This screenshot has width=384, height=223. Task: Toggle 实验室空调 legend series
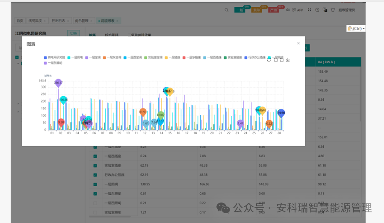[154, 58]
